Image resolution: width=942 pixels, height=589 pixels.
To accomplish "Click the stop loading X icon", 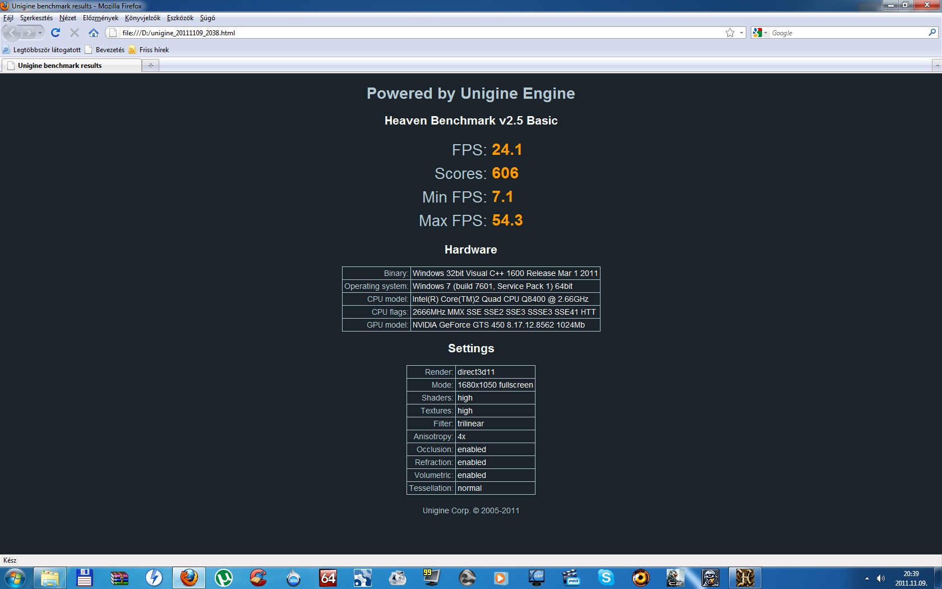I will [x=74, y=33].
